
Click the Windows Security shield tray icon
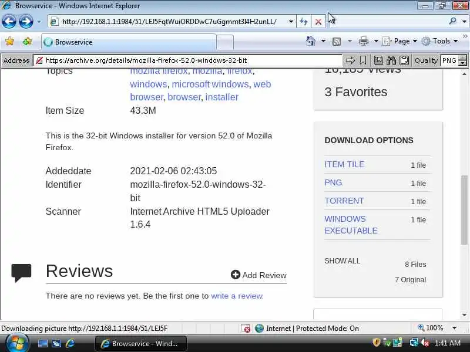point(376,342)
